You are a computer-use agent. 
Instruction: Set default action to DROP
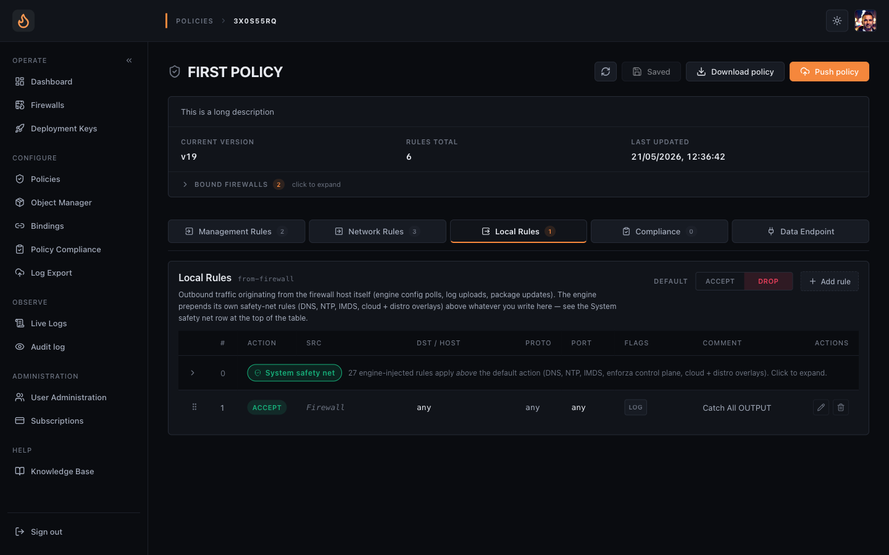point(768,281)
